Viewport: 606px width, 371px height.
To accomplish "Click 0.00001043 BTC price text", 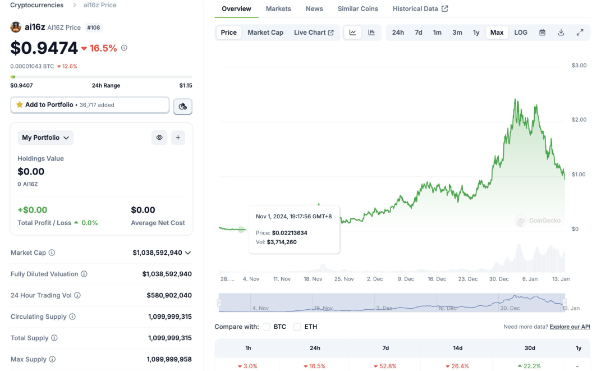I will click(32, 66).
